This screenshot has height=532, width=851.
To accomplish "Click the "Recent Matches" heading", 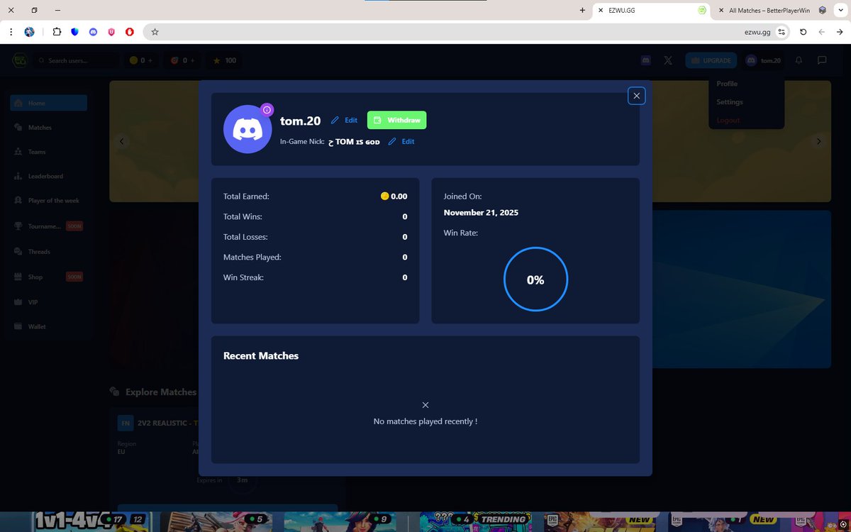I will [x=261, y=356].
